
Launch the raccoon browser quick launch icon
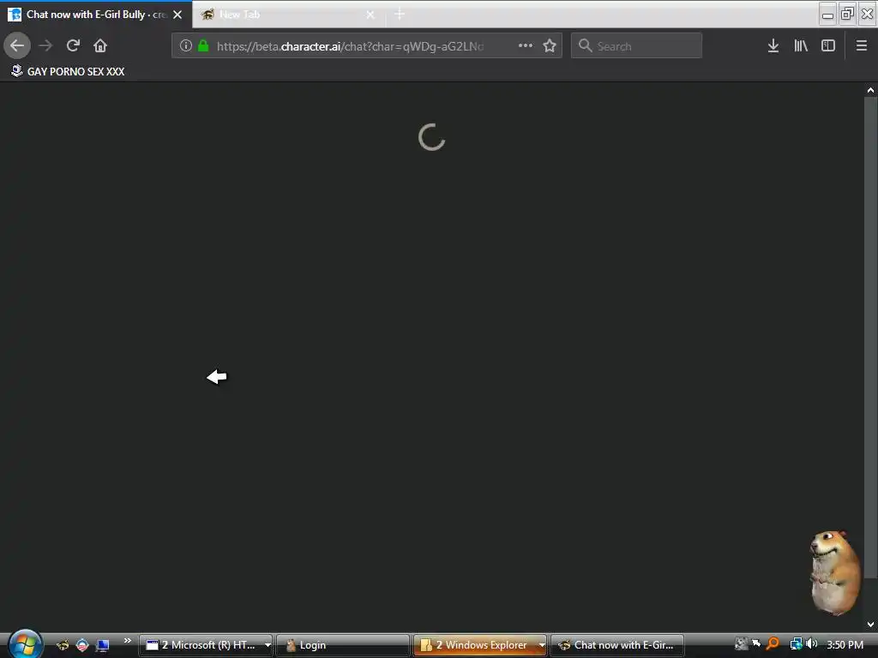pyautogui.click(x=62, y=645)
